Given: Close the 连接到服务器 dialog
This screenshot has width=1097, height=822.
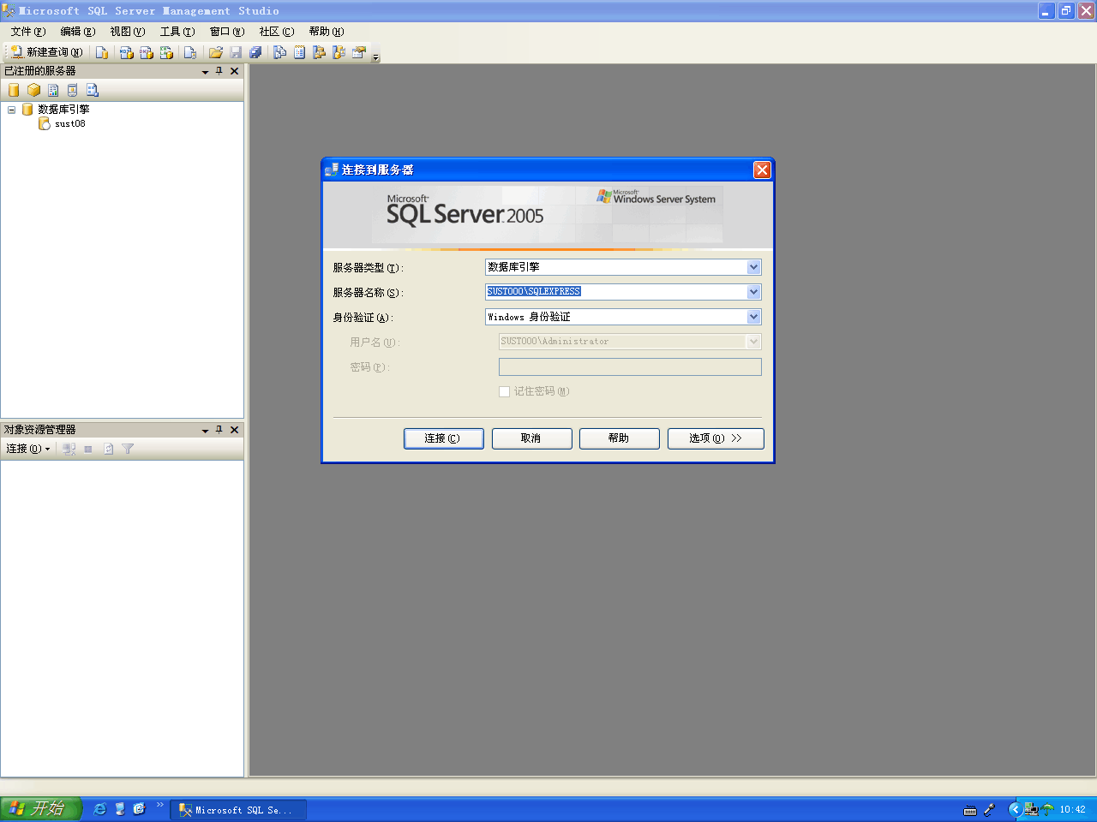Looking at the screenshot, I should coord(762,170).
